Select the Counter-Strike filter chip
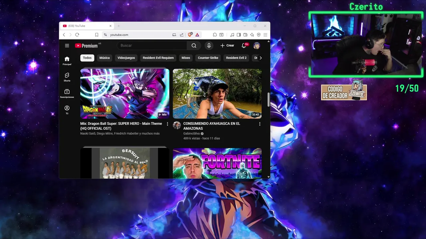The image size is (426, 239). 208,58
